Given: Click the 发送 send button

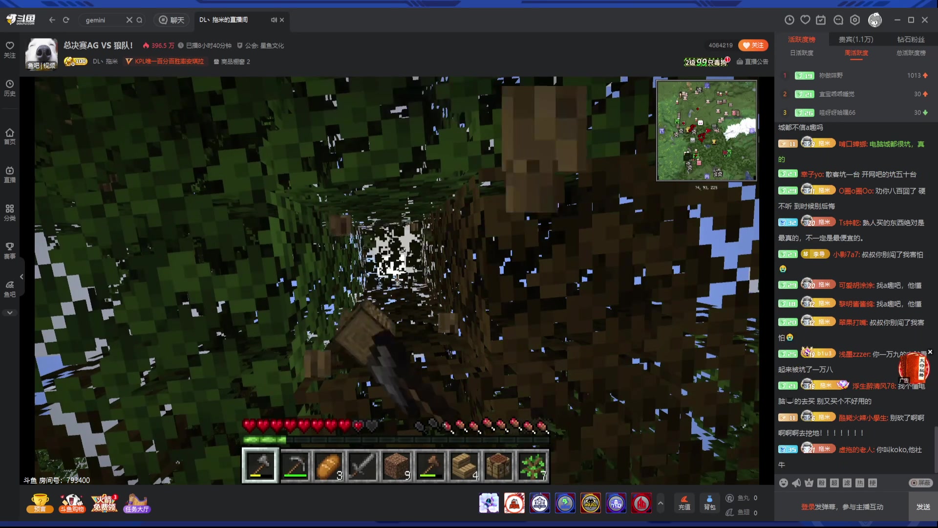Looking at the screenshot, I should (923, 507).
